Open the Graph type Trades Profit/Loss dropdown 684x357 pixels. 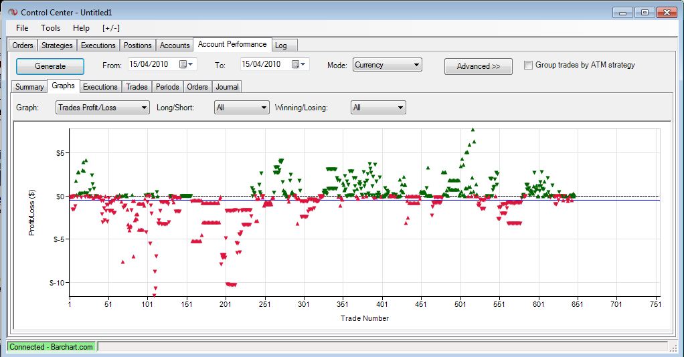coord(102,108)
